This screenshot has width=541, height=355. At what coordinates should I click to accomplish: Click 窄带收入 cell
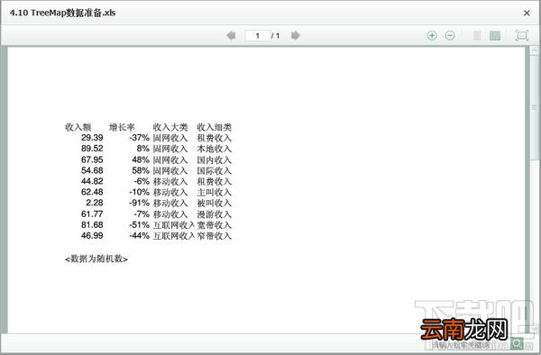214,236
